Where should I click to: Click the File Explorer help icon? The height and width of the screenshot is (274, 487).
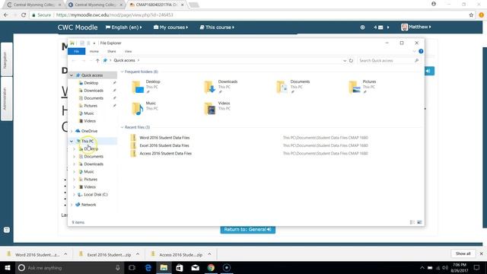(x=421, y=51)
